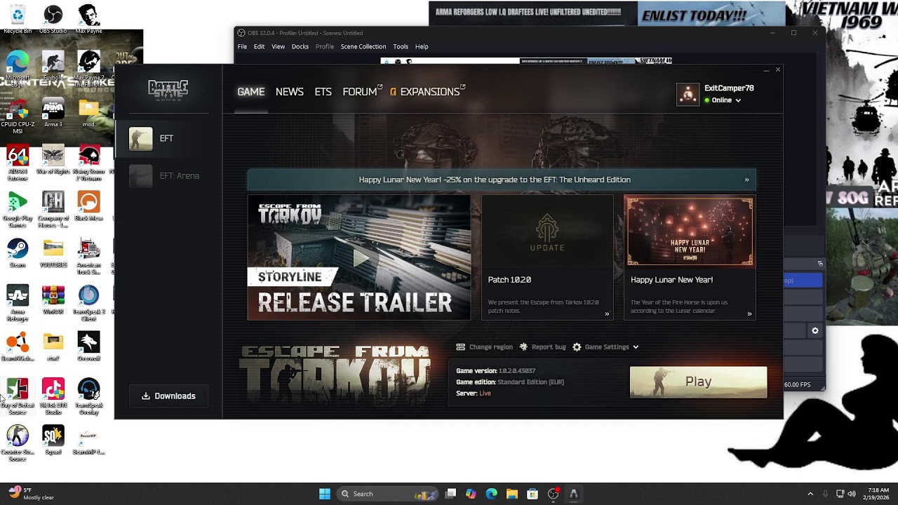Open OBS Tools menu
This screenshot has height=505, width=898.
click(x=401, y=46)
